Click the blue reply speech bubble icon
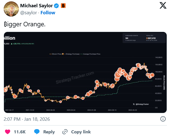This screenshot has height=137, width=172. click(x=37, y=131)
